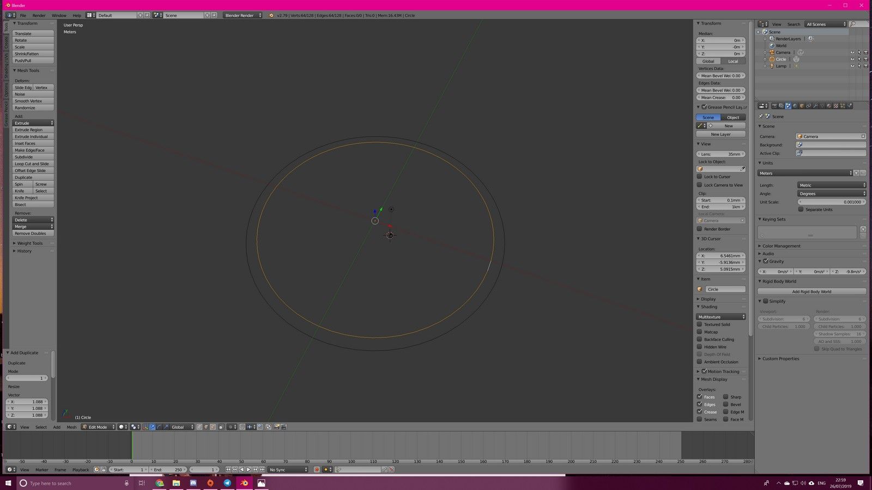Click the Lamp object icon in Outliner
The height and width of the screenshot is (490, 872).
pyautogui.click(x=772, y=66)
